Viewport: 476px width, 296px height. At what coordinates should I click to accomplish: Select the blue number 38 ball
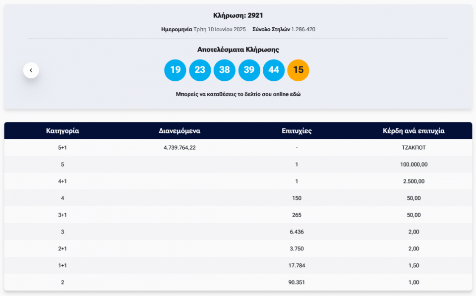coord(224,70)
